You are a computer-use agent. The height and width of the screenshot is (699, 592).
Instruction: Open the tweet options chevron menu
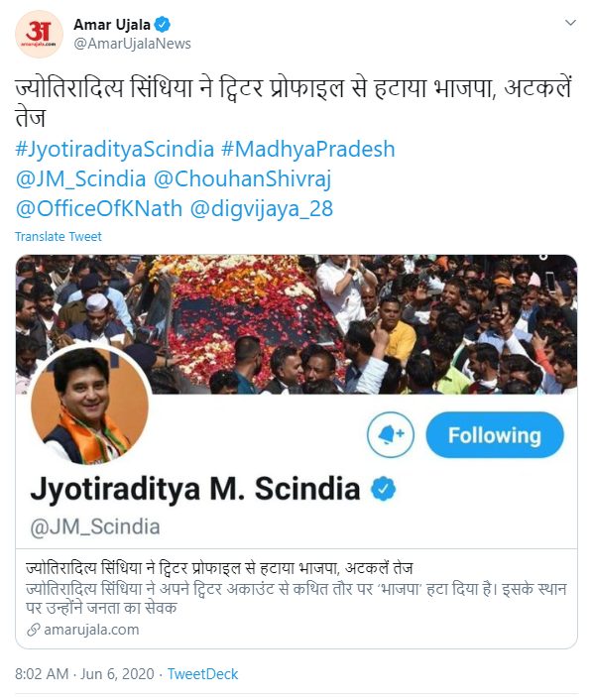tap(570, 22)
